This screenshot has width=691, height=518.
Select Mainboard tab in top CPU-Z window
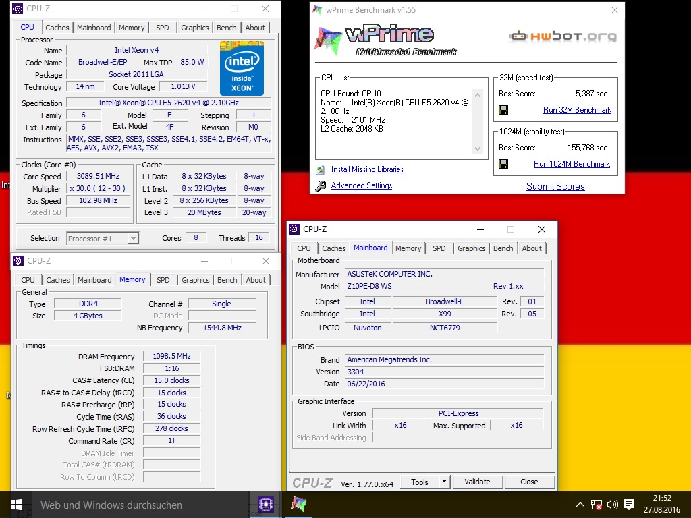pyautogui.click(x=94, y=27)
